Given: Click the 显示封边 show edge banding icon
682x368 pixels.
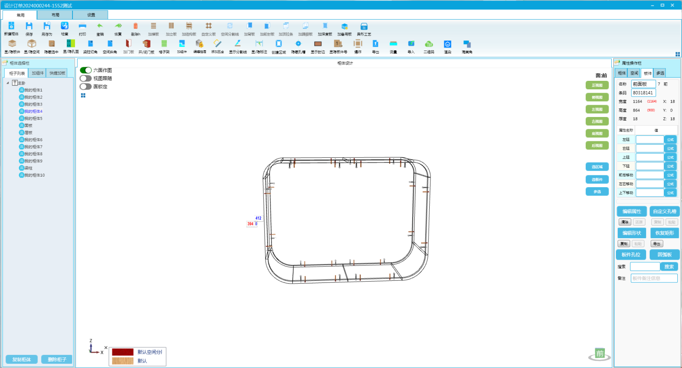Looking at the screenshot, I should pos(318,43).
